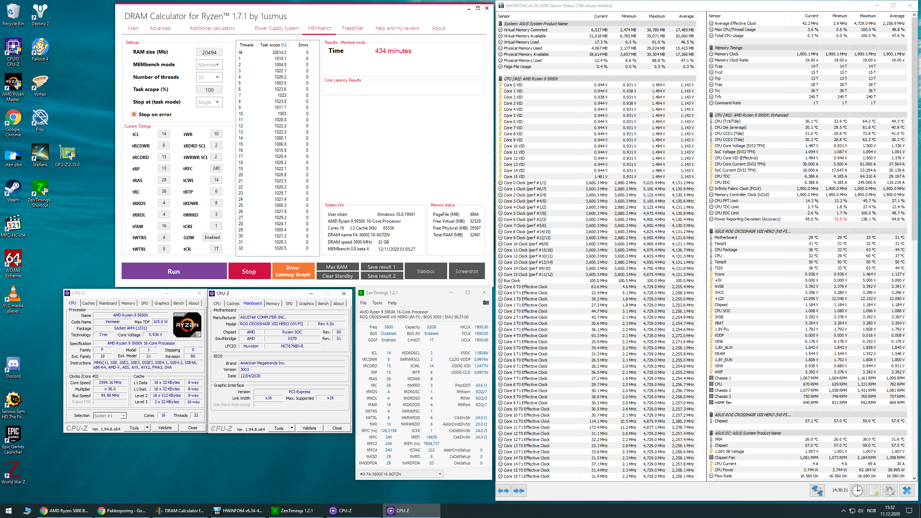Open CPU-Z Socket selection dropdown

(x=110, y=415)
